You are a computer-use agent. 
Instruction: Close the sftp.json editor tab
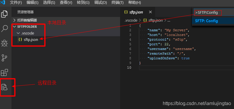(150, 12)
